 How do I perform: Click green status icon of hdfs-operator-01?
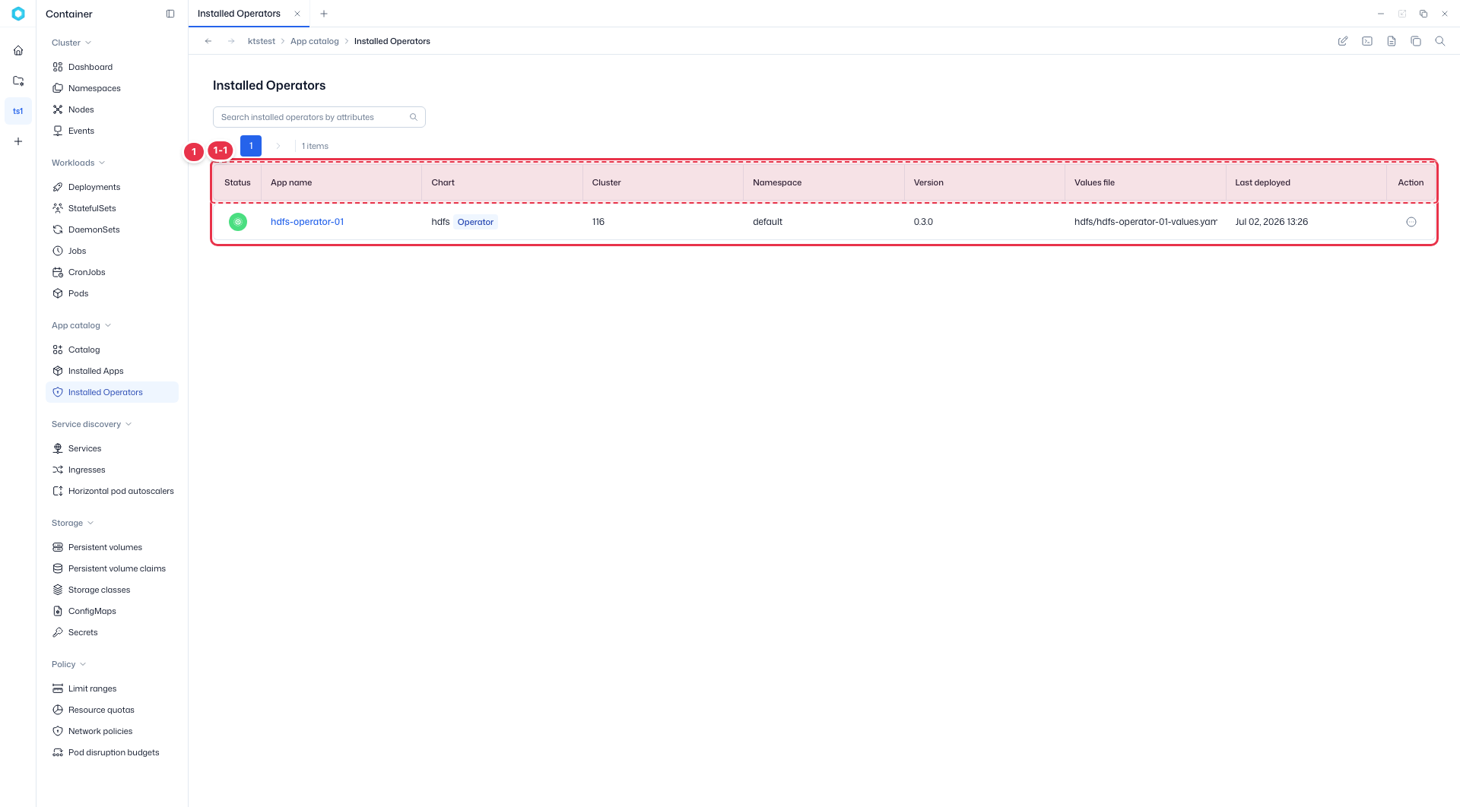pos(238,222)
